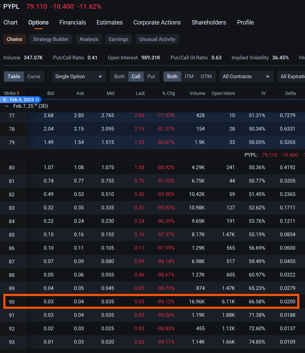Click the Put/Call Ratio 0.41 stat
Screen dimensions: 305x353
(75, 58)
